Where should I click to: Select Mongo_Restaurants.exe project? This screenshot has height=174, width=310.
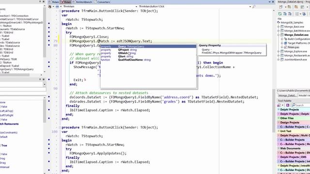click(x=297, y=56)
